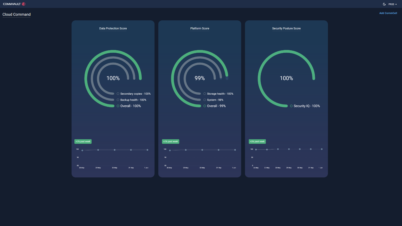402x226 pixels.
Task: Click the Add CommCell link
Action: [388, 13]
